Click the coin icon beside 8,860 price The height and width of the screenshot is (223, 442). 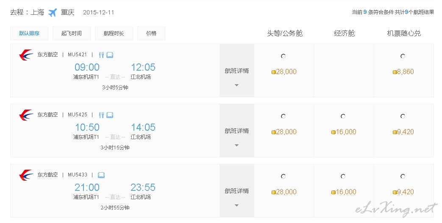(x=395, y=72)
